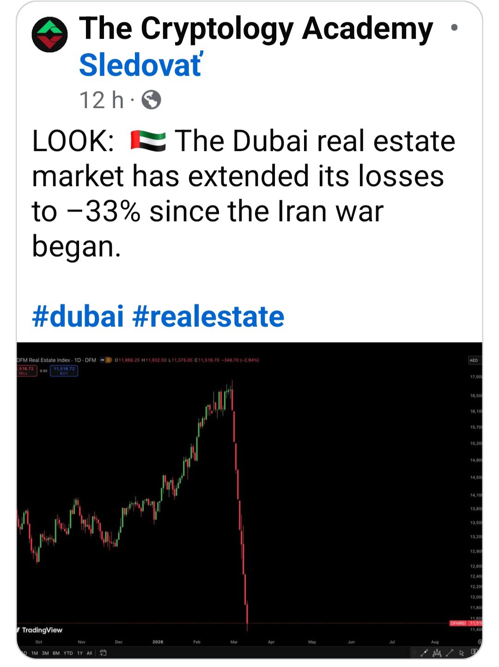Image resolution: width=499 pixels, height=667 pixels.
Task: Select the arrow line drawing tool
Action: pos(424,653)
